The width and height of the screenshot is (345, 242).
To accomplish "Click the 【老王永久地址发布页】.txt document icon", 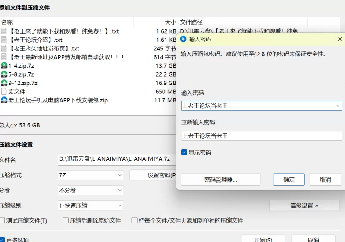I will click(4, 49).
